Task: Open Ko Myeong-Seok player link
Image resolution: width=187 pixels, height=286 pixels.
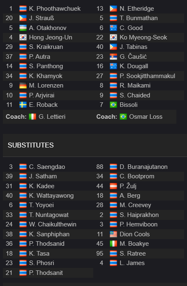Action: pyautogui.click(x=143, y=37)
